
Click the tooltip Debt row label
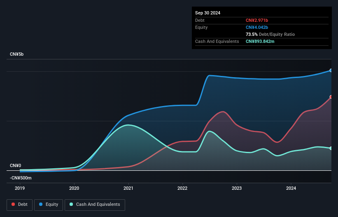(x=200, y=20)
